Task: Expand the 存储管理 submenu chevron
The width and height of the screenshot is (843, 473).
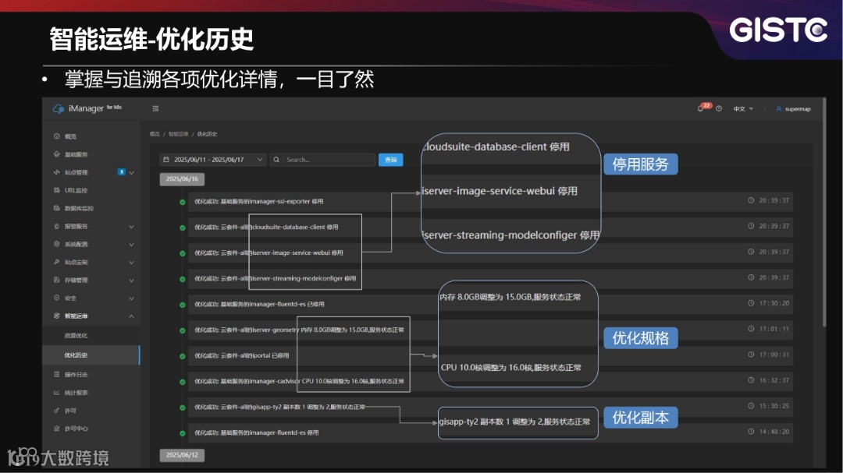Action: pos(131,281)
